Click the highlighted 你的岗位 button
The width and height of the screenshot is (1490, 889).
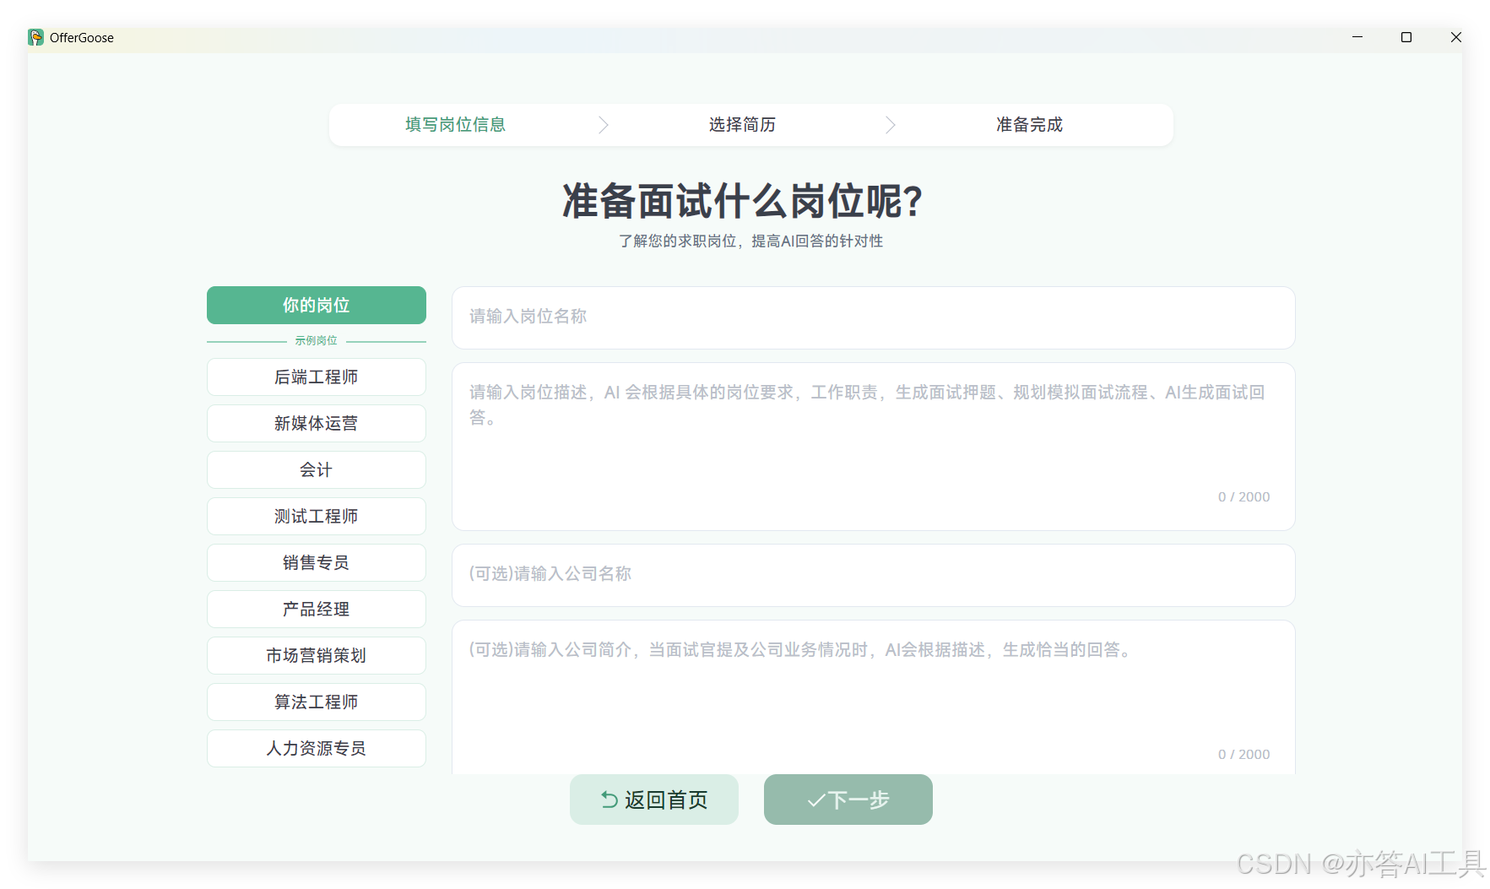[x=316, y=305]
